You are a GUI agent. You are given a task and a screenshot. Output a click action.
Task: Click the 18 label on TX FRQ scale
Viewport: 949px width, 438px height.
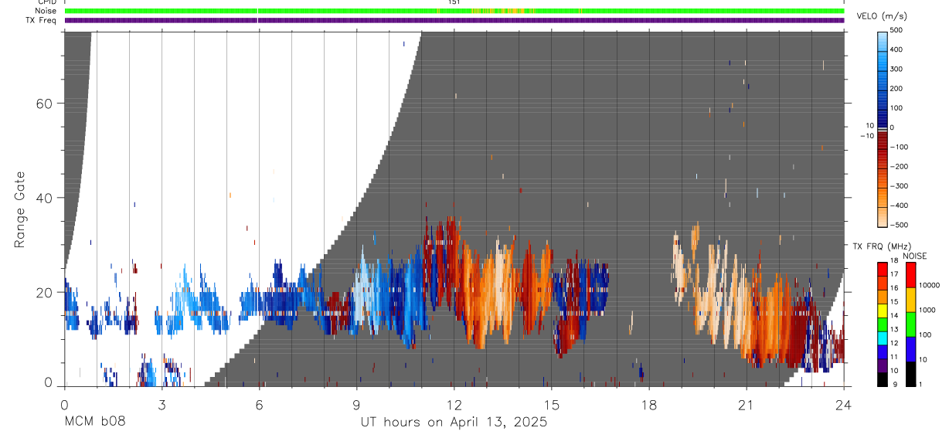(x=894, y=260)
